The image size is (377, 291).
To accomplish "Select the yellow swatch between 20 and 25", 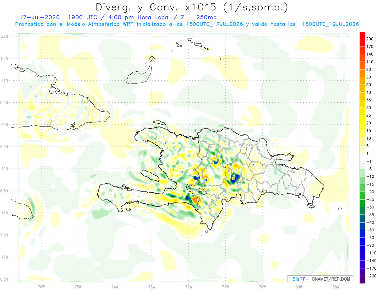I will [x=362, y=119].
